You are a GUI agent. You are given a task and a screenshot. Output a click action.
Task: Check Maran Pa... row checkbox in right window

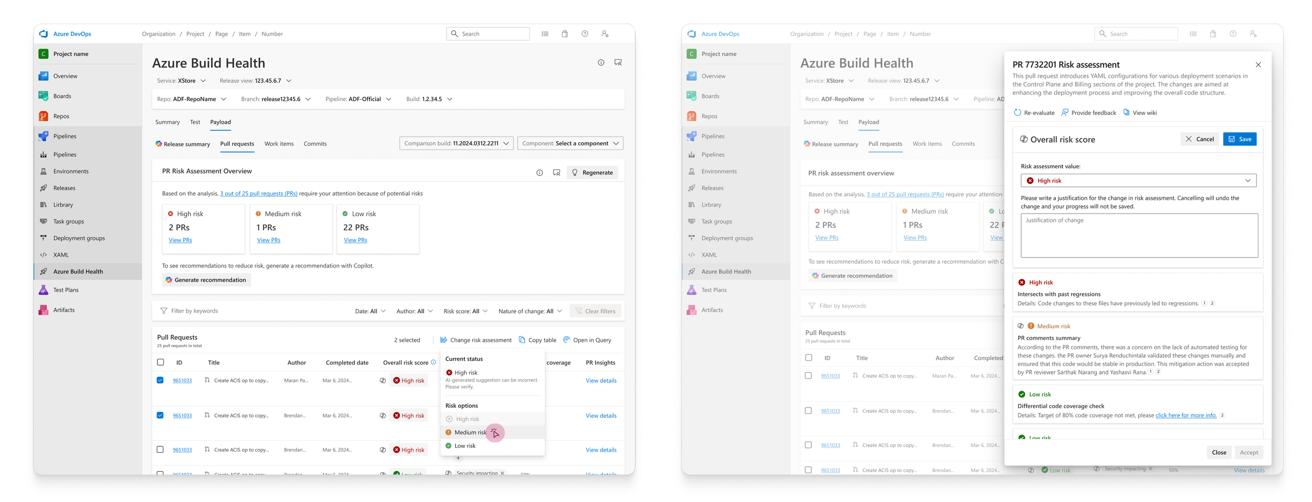[x=808, y=375]
